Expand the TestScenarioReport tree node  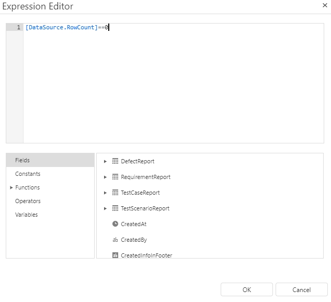coord(105,208)
